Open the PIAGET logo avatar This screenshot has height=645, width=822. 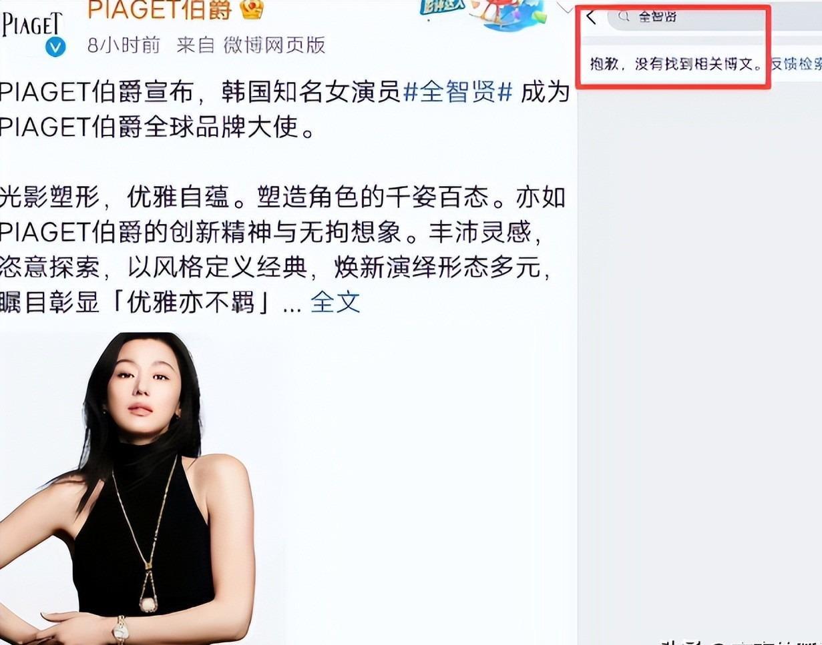tap(31, 27)
